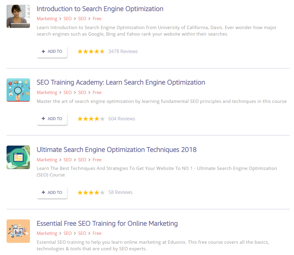Screen dimensions: 294x255
Task: Open the Ultimate Search Engine Optimization Techniques 2018 title
Action: (x=116, y=150)
